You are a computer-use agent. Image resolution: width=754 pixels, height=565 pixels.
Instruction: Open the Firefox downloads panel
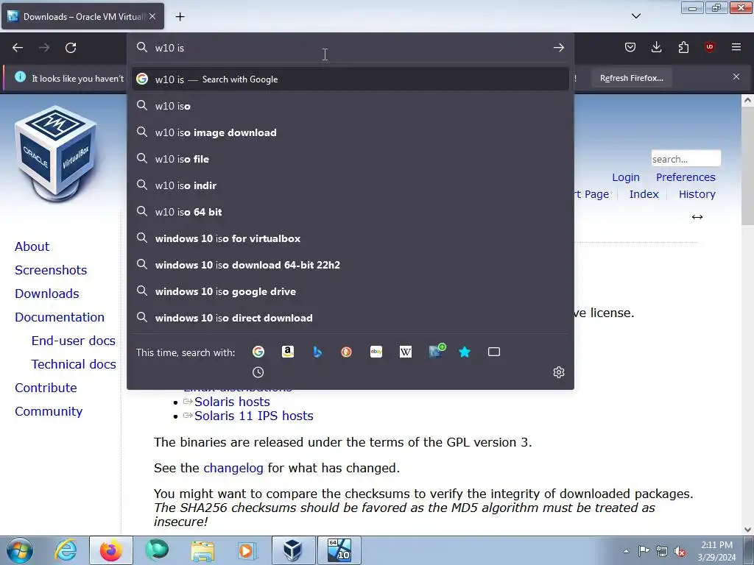[x=656, y=47]
